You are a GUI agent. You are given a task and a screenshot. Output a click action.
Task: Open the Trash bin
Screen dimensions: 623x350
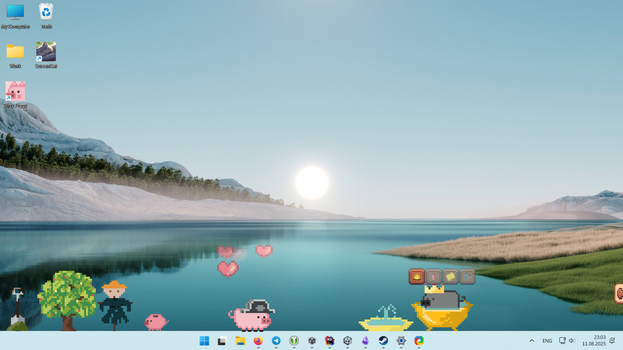pyautogui.click(x=46, y=12)
